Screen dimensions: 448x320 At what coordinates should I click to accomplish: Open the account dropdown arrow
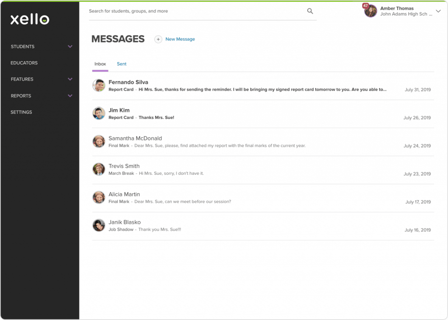(438, 11)
